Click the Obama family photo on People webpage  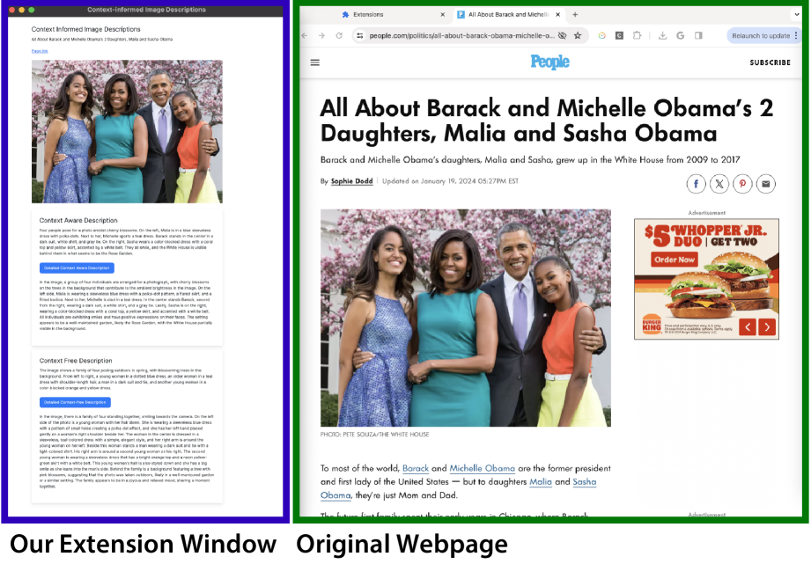pyautogui.click(x=466, y=318)
